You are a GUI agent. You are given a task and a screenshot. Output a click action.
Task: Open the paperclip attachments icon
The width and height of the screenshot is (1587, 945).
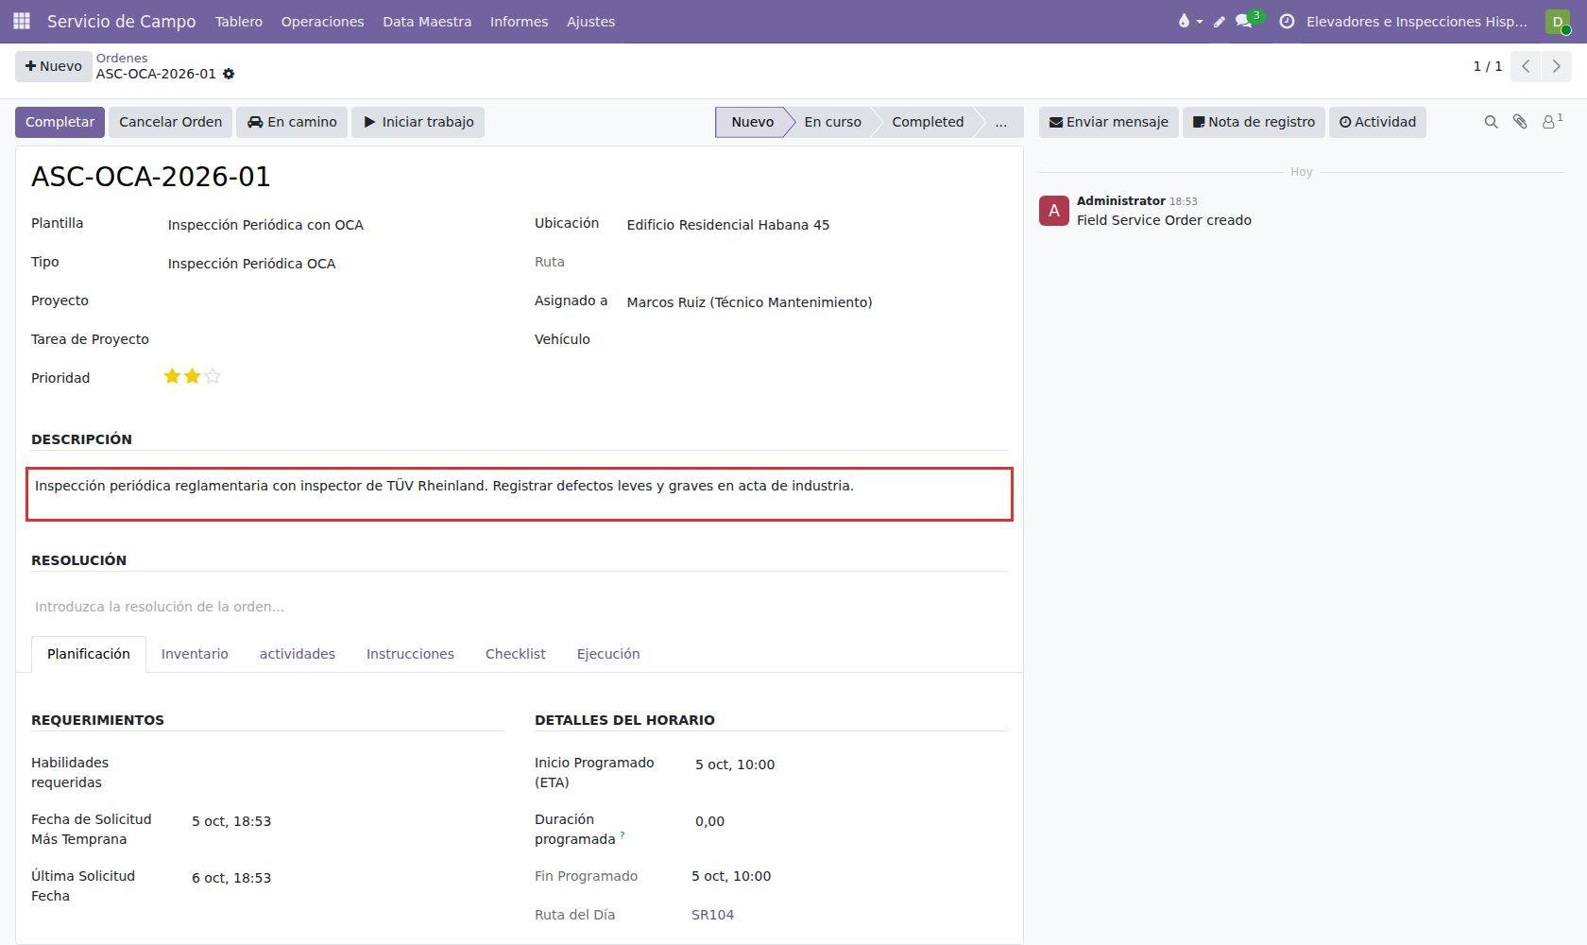pos(1520,122)
